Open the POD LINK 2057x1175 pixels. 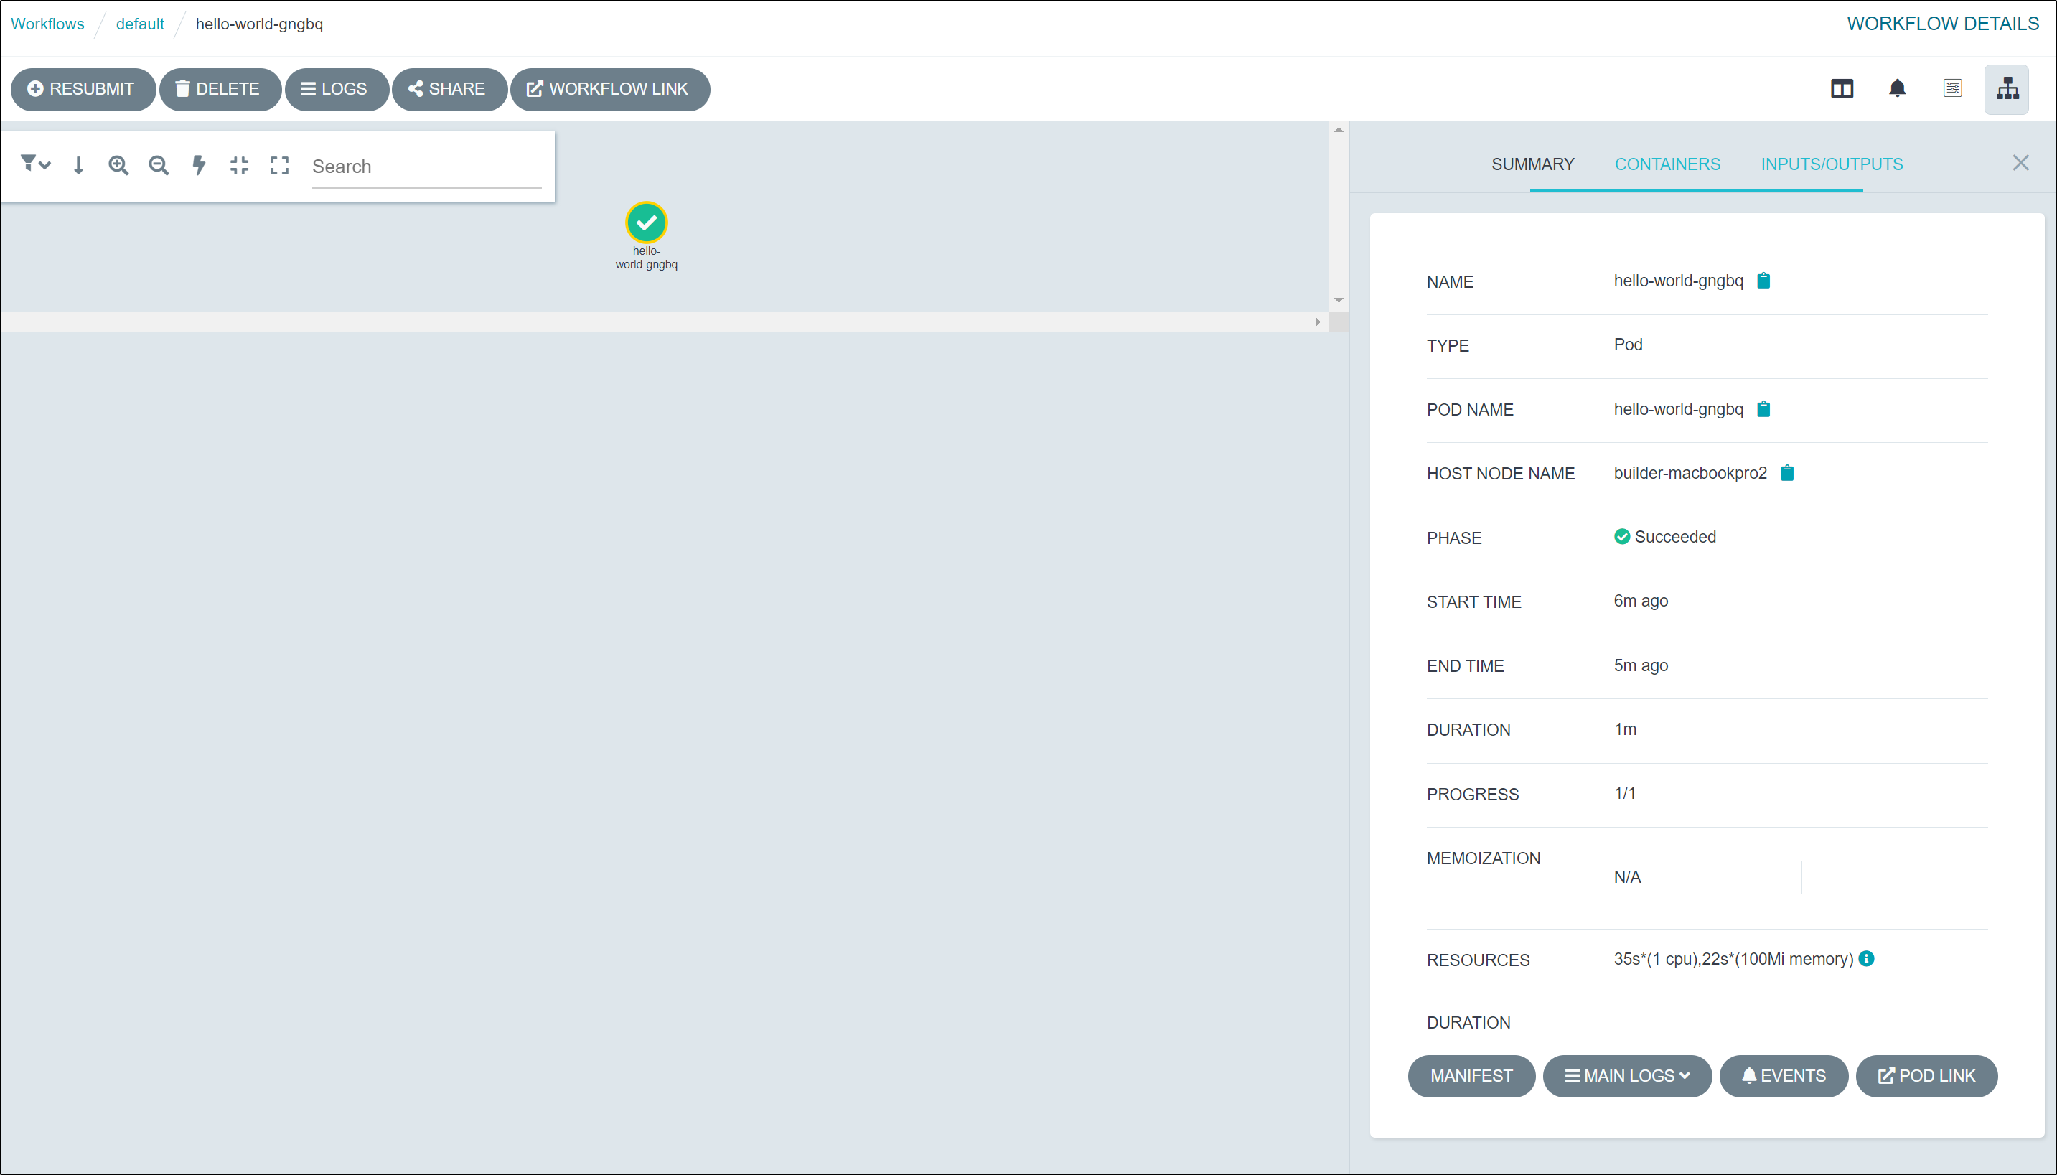click(1926, 1076)
